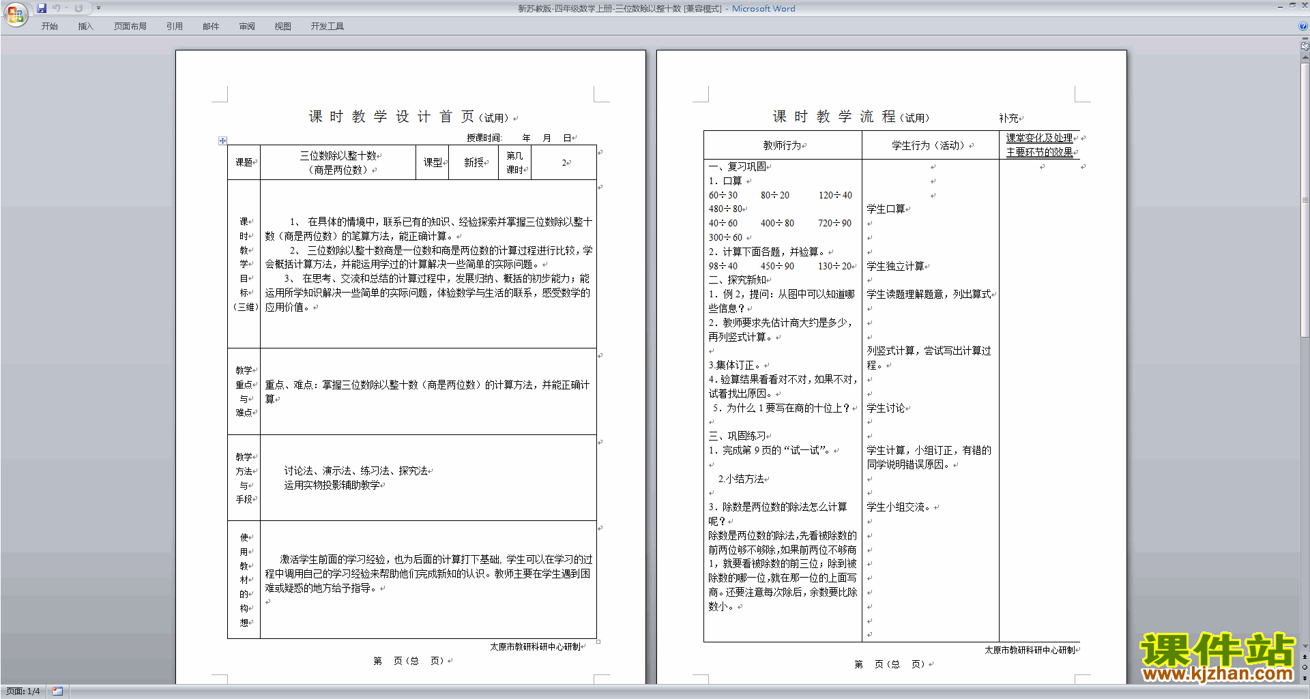Toggle the ruler icon above the scrollbar

coord(1305,46)
